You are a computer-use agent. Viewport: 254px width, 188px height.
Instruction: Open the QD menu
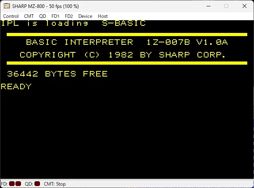43,16
